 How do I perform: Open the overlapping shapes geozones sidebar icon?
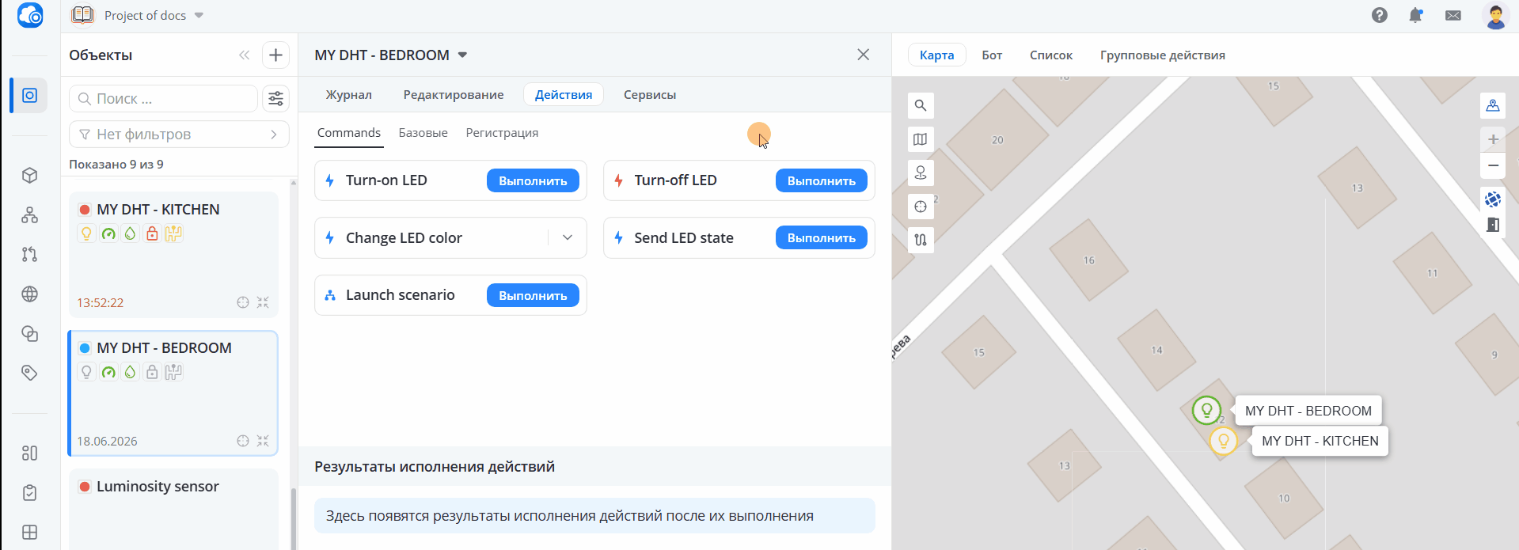[x=29, y=333]
